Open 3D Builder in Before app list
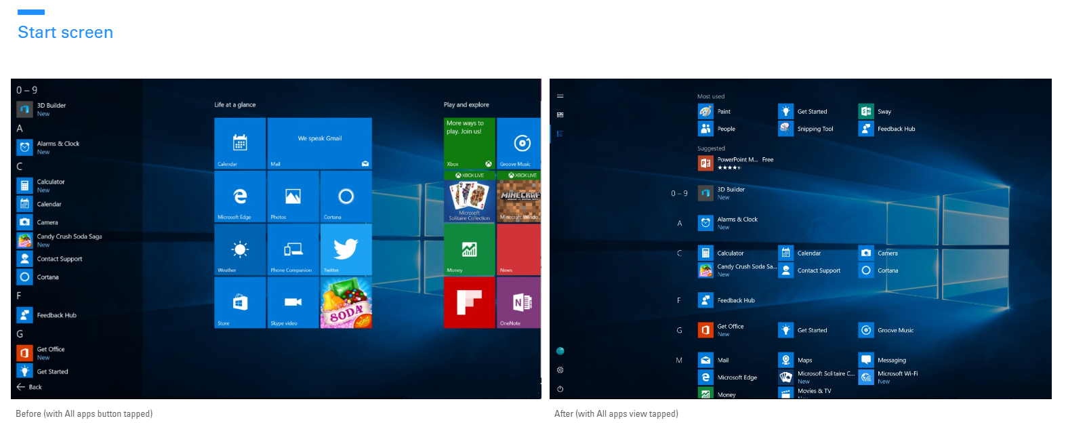The height and width of the screenshot is (429, 1066). click(41, 109)
